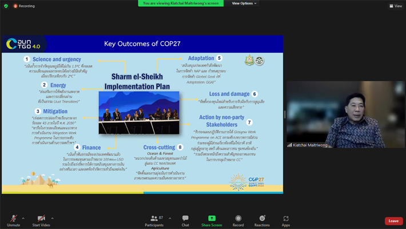Click the red Recording indicator

[x=24, y=6]
